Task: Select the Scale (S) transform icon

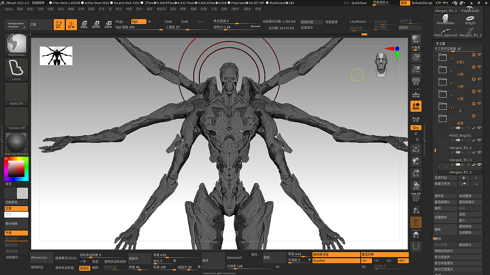Action: pyautogui.click(x=96, y=24)
